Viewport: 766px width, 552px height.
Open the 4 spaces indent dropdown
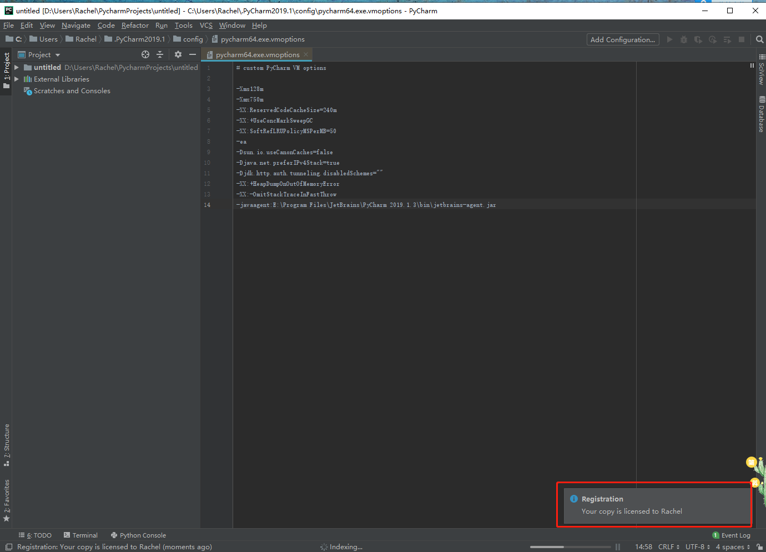pos(733,547)
